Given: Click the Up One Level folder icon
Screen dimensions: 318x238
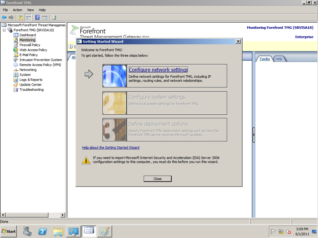Looking at the screenshot, I should [21, 17].
